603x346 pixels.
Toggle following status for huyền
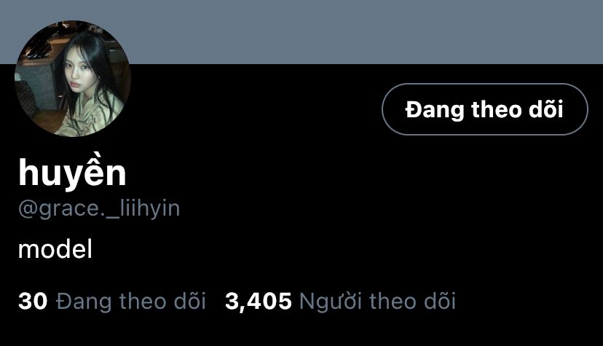pos(484,109)
